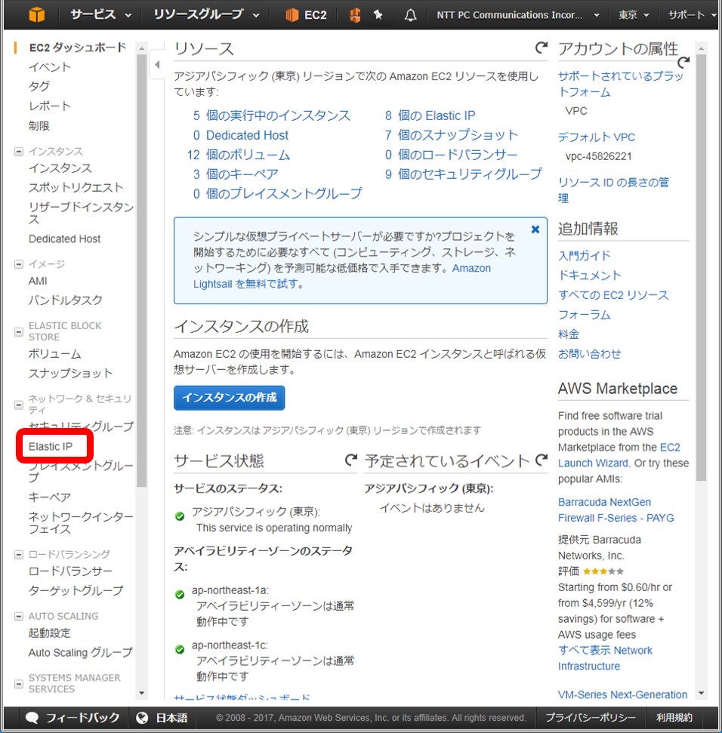Open the フォーラム link

click(x=585, y=315)
